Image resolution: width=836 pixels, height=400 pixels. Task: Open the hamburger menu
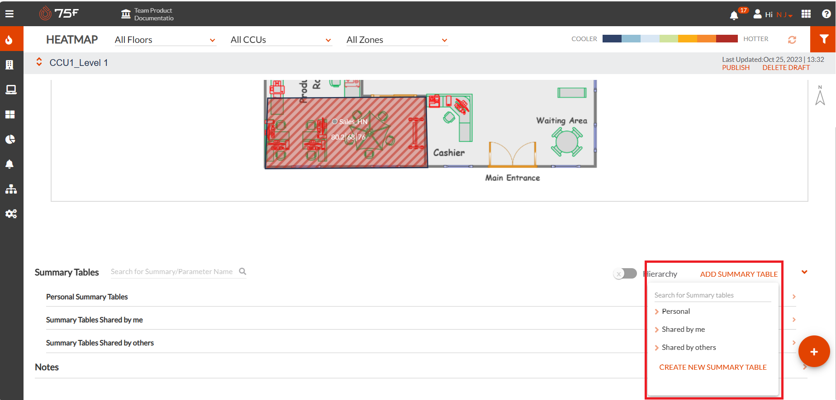click(9, 14)
